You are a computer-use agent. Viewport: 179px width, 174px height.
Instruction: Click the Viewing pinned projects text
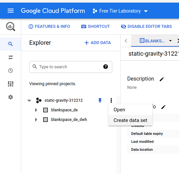pos(52,84)
